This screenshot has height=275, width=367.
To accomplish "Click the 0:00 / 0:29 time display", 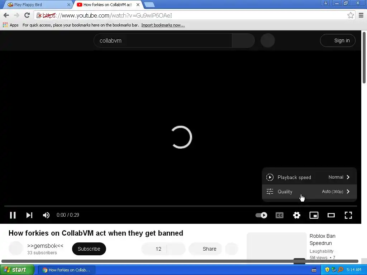I will [x=68, y=215].
